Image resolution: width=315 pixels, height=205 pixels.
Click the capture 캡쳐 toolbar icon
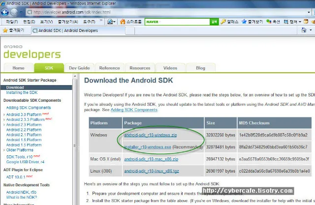286,22
